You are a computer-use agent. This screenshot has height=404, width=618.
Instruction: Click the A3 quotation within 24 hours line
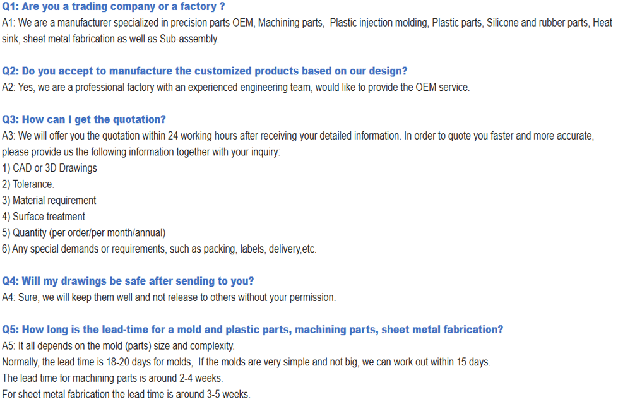[297, 136]
